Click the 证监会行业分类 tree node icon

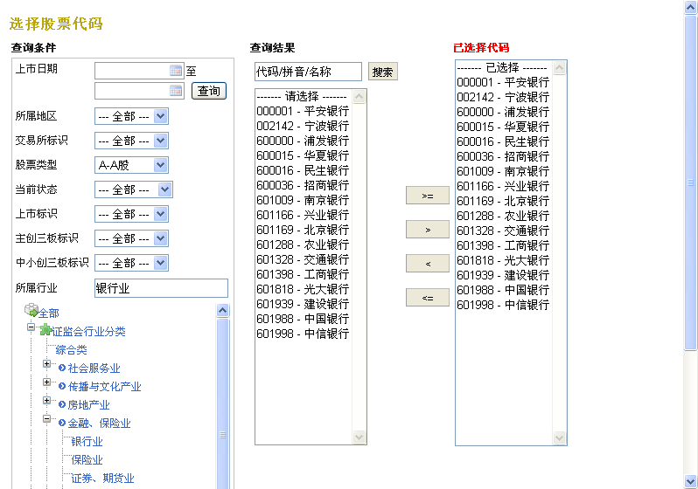coord(45,330)
